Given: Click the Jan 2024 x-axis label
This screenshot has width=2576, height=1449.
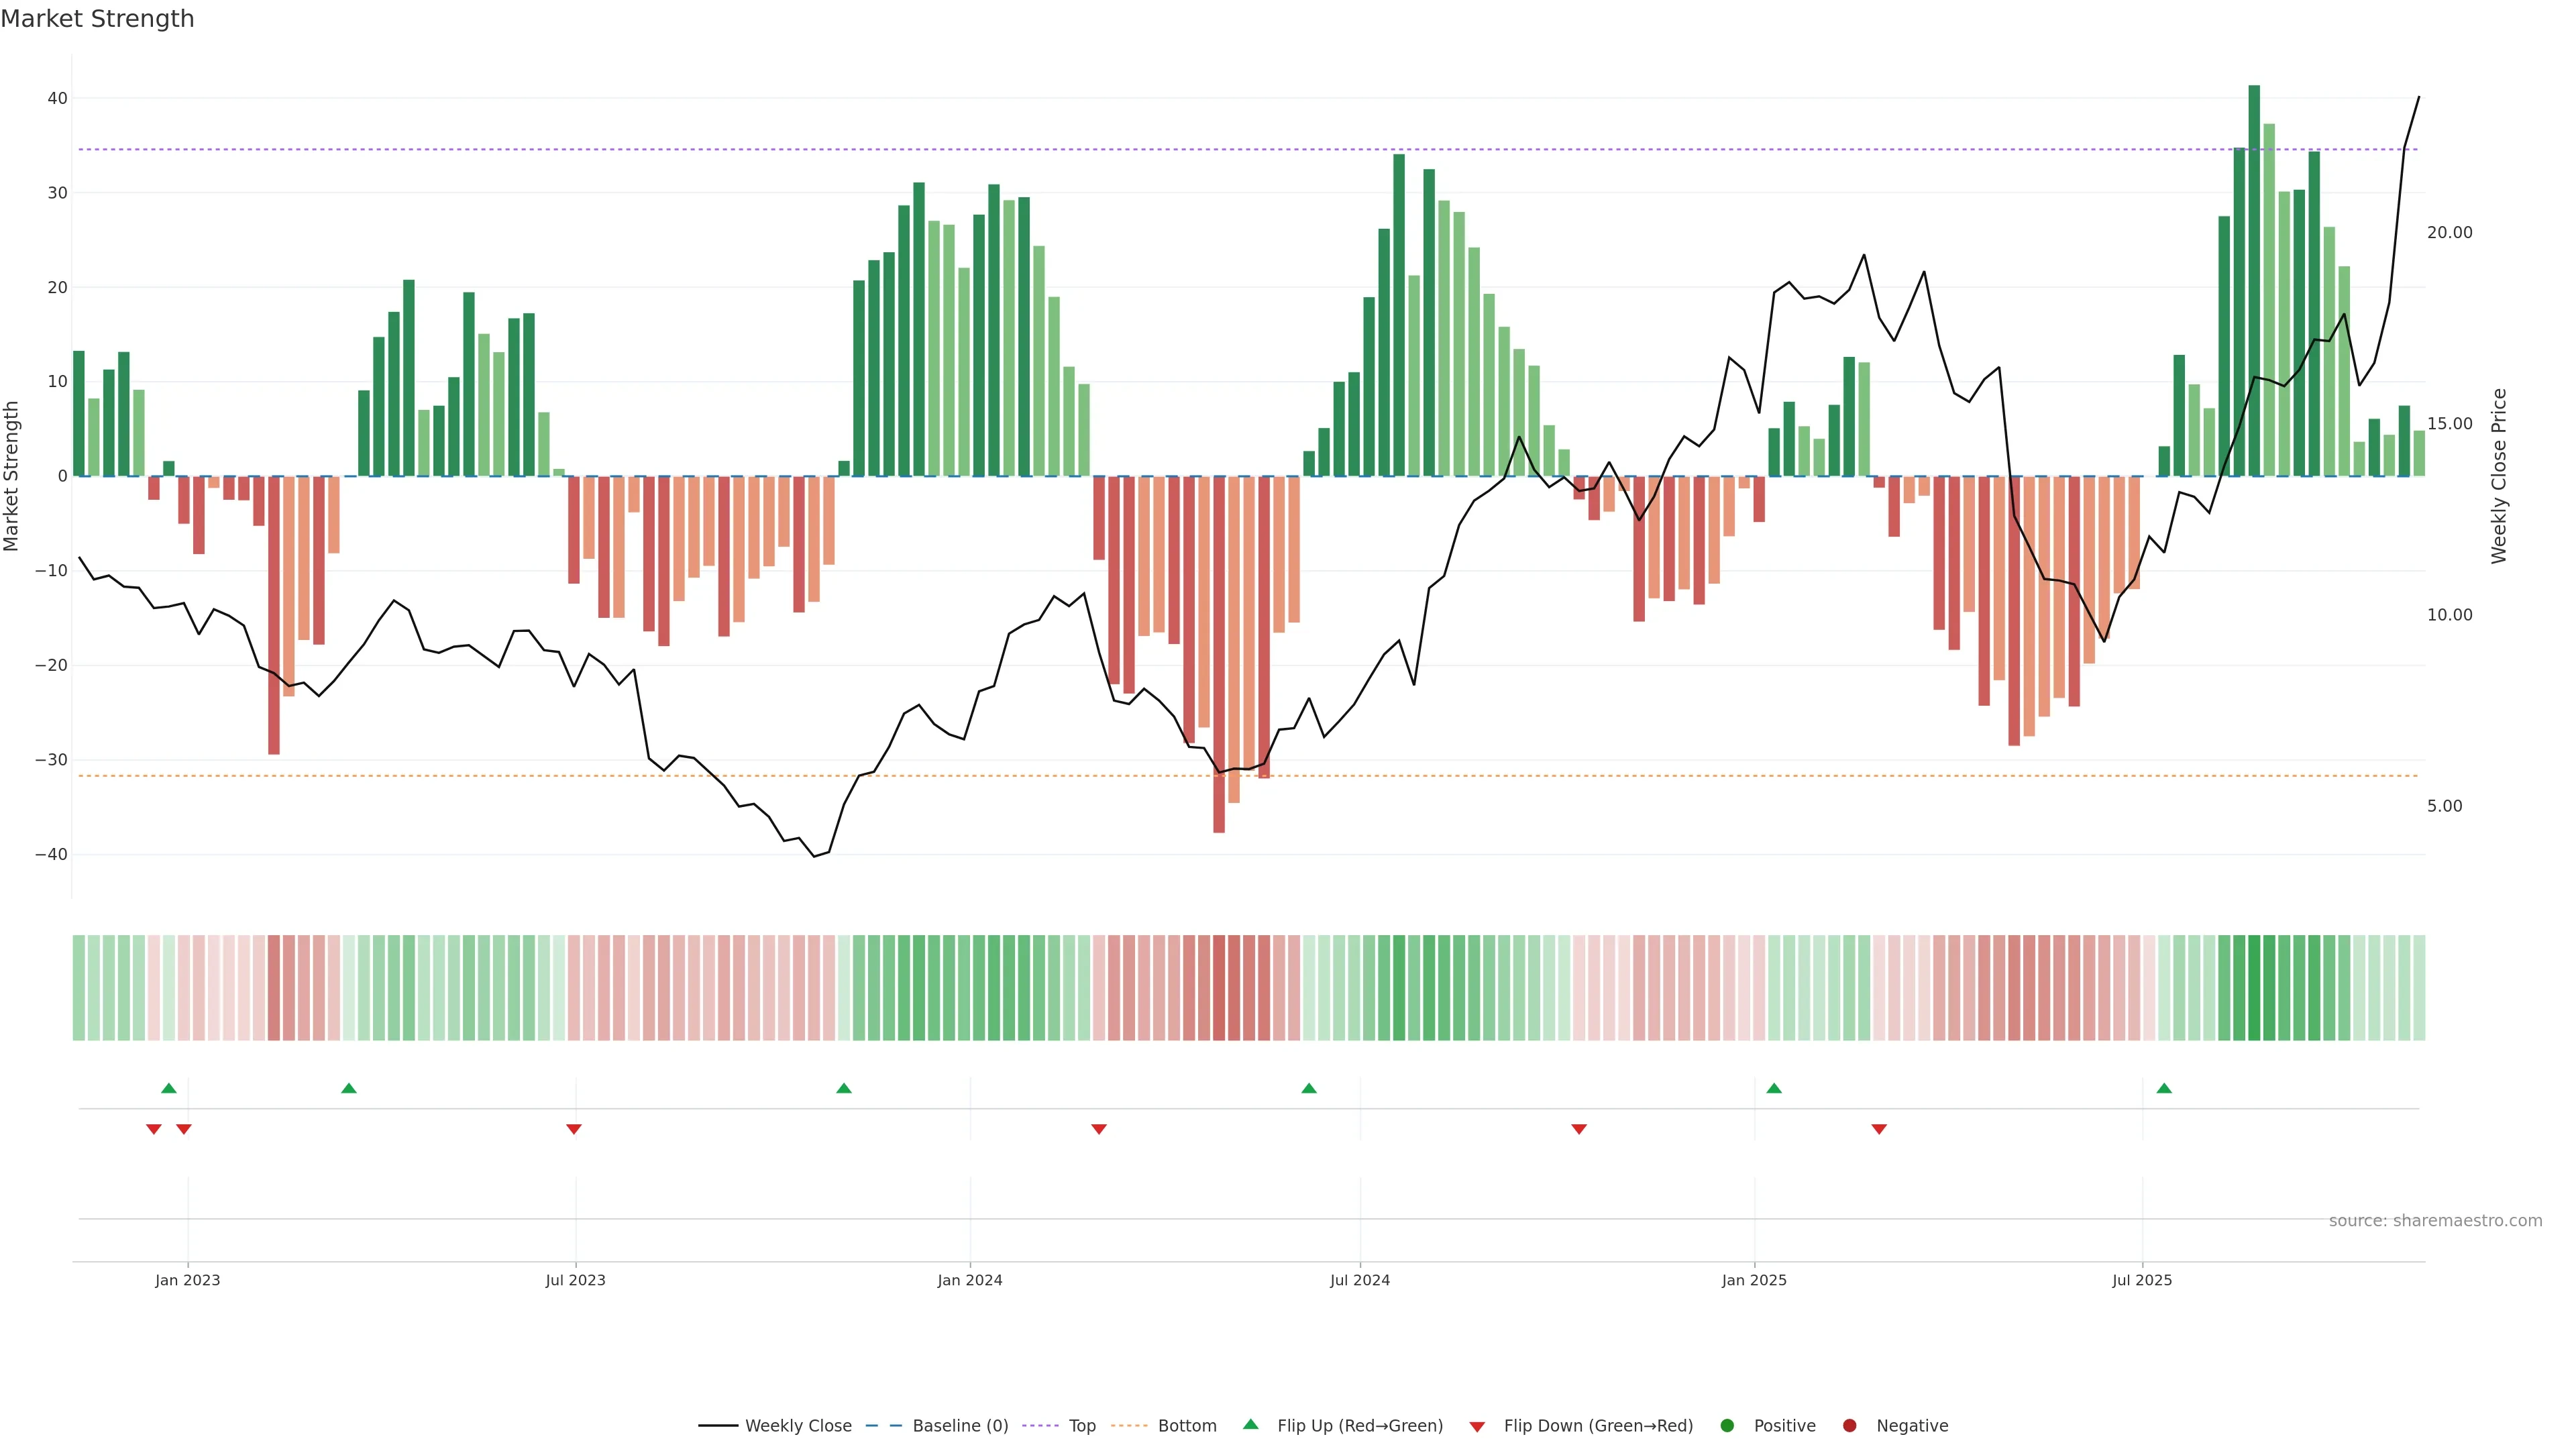Looking at the screenshot, I should point(969,1280).
